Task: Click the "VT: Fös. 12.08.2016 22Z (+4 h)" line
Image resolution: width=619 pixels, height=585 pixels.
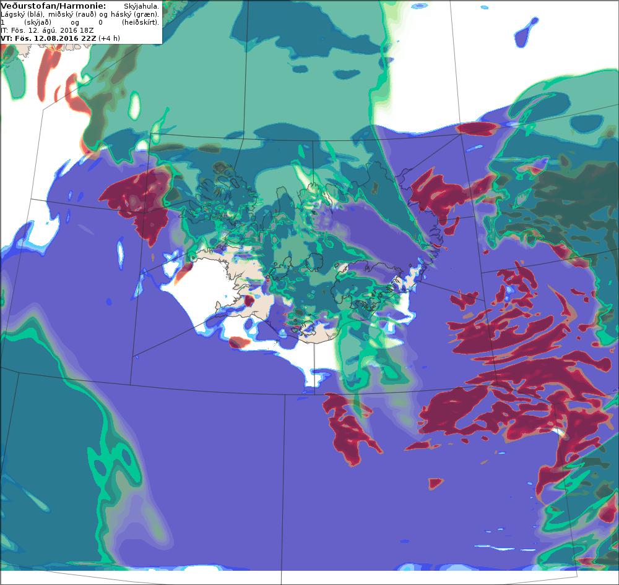Action: pyautogui.click(x=61, y=38)
